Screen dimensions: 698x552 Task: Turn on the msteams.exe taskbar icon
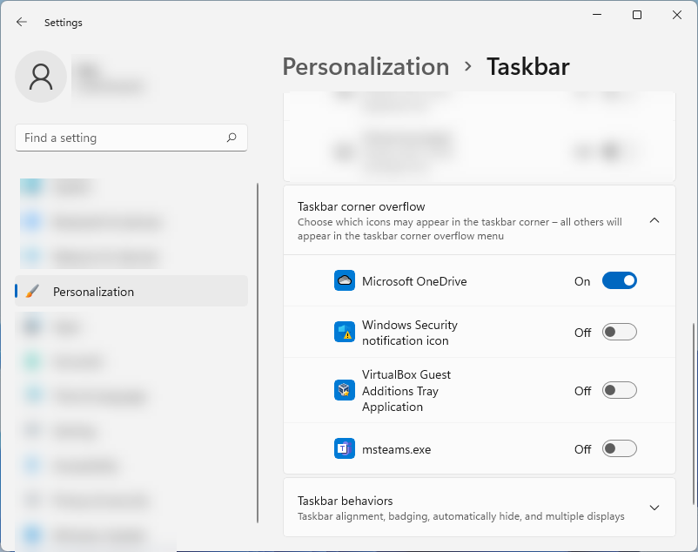(x=620, y=448)
